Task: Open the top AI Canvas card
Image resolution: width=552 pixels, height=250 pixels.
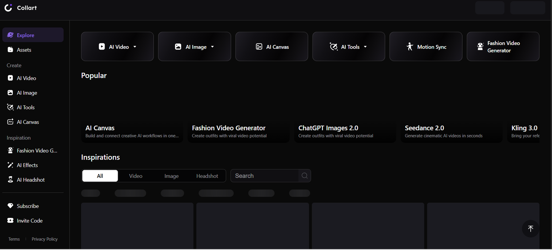Action: 272,47
